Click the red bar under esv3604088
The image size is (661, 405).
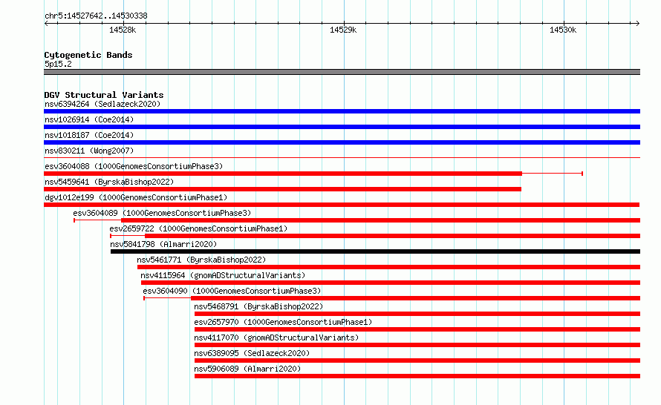[283, 174]
